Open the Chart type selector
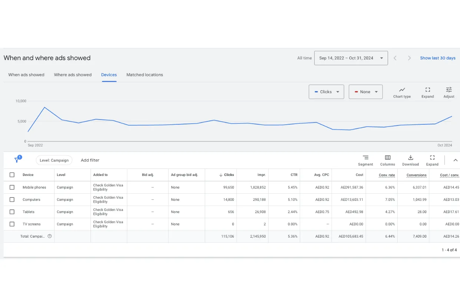 402,92
